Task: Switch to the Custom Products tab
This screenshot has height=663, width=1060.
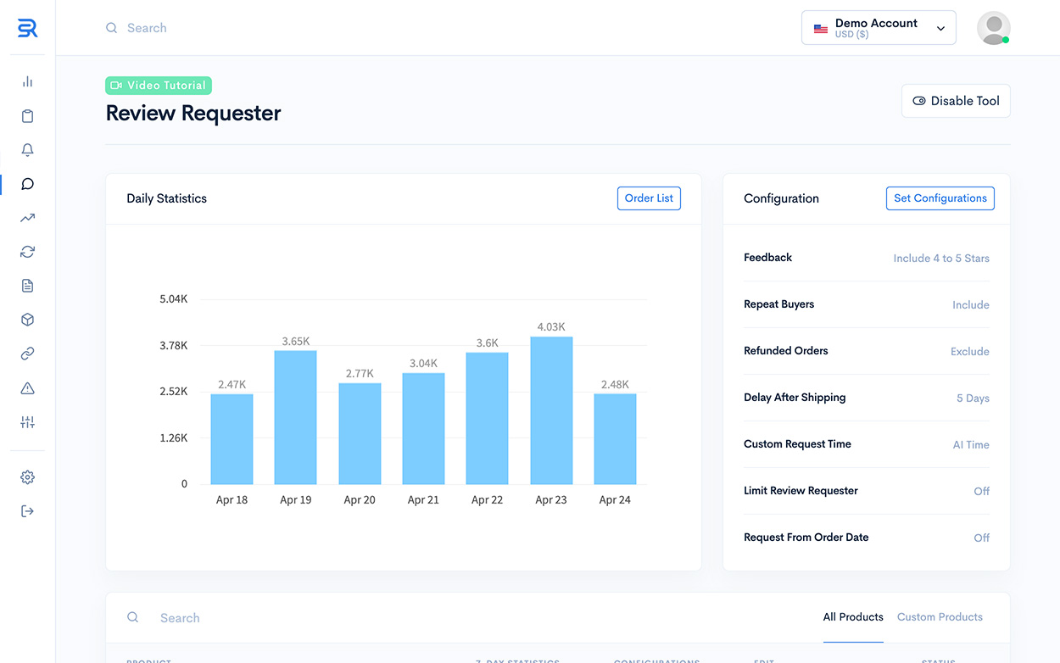Action: click(x=940, y=617)
